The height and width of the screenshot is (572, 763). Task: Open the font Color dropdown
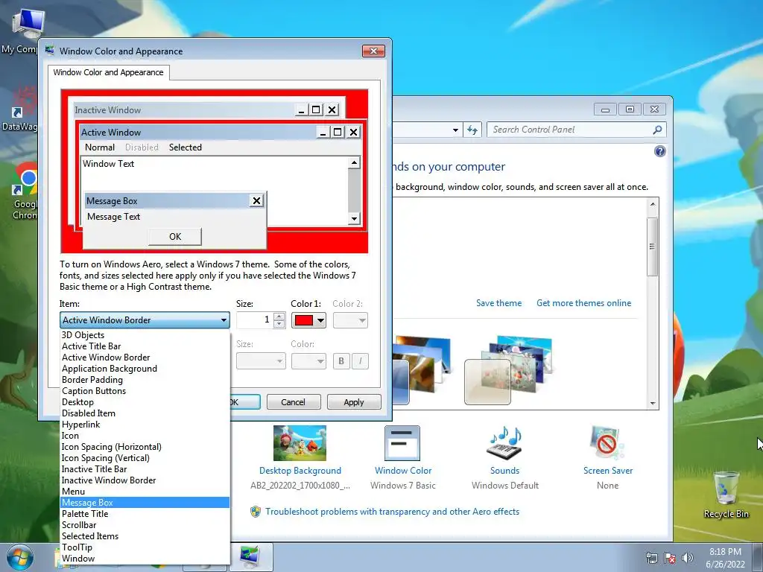(308, 361)
